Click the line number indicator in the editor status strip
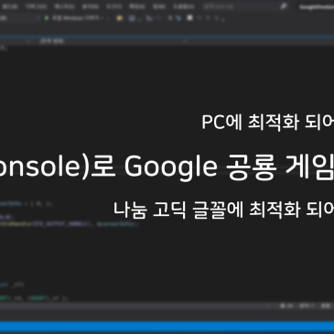The width and height of the screenshot is (334, 334). (x=286, y=306)
